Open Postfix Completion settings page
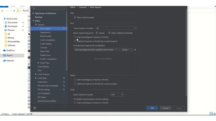The height and width of the screenshot is (121, 216). [48, 59]
